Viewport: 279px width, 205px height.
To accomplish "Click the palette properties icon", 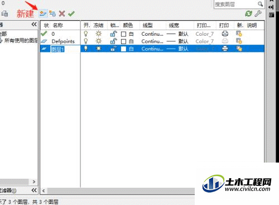I will point(271,15).
